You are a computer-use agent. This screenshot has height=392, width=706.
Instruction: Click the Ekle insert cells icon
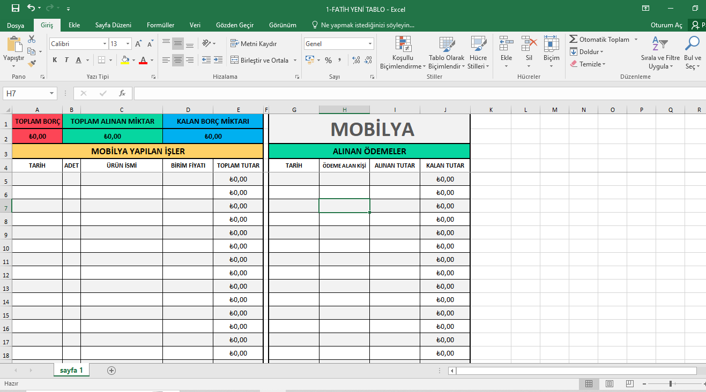(506, 43)
